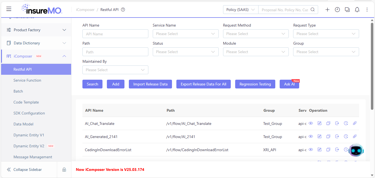Open Service Function in the sidebar

click(36, 80)
